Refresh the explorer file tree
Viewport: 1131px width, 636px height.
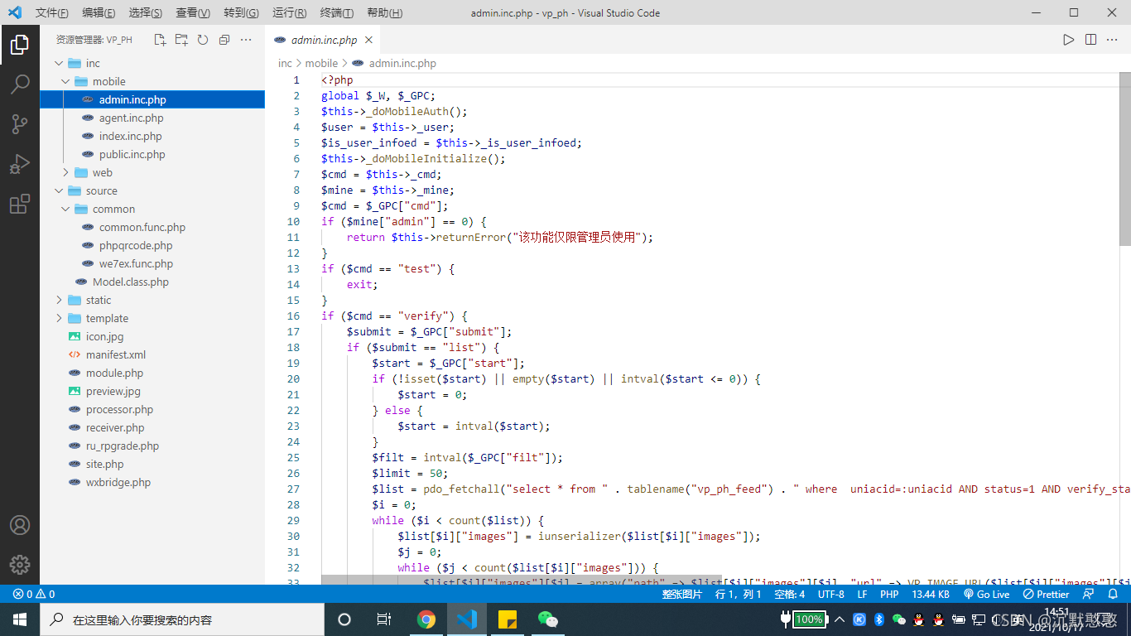click(x=203, y=40)
